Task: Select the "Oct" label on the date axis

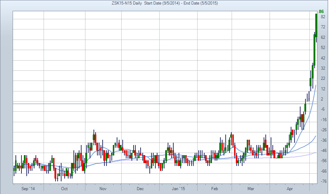Action: (64, 189)
